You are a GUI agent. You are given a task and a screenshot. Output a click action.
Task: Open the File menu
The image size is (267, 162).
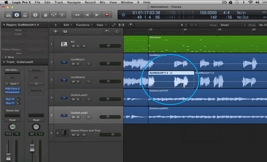pos(37,2)
